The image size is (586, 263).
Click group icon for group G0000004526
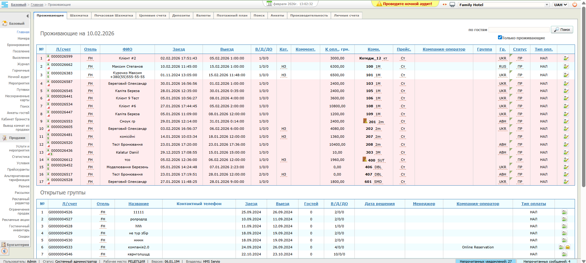(x=564, y=212)
